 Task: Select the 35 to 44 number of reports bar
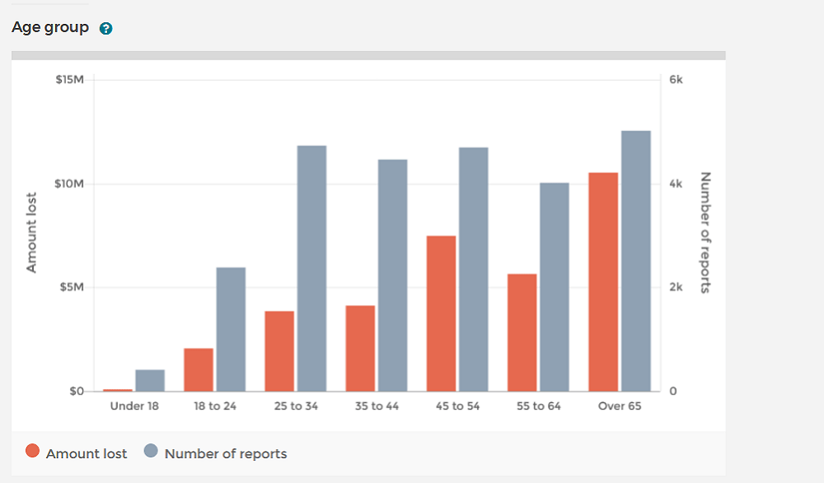tap(392, 274)
